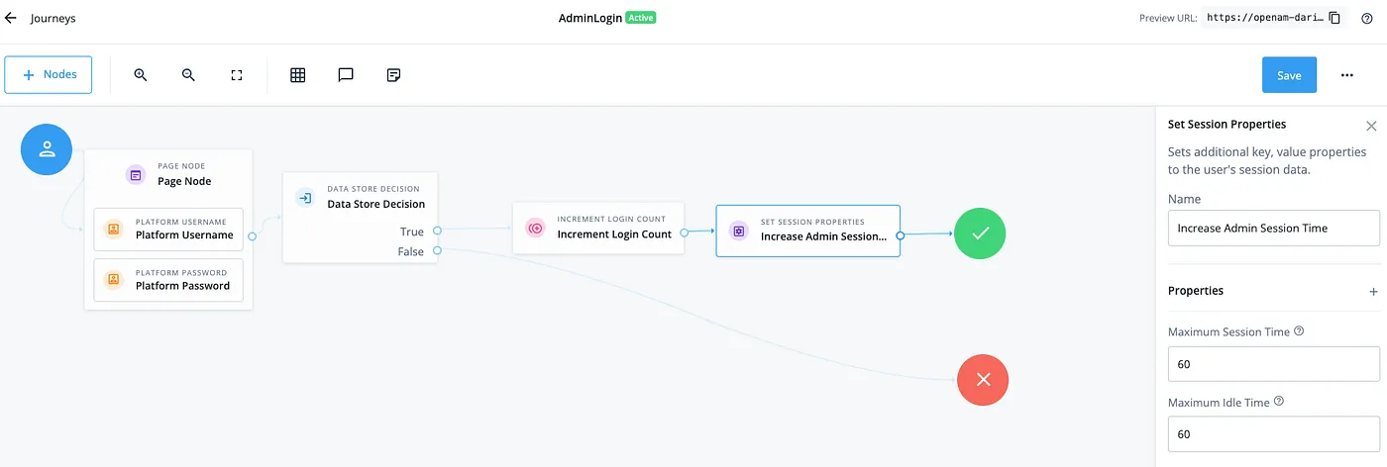1387x467 pixels.
Task: Go back using the Journeys arrow
Action: pos(11,18)
